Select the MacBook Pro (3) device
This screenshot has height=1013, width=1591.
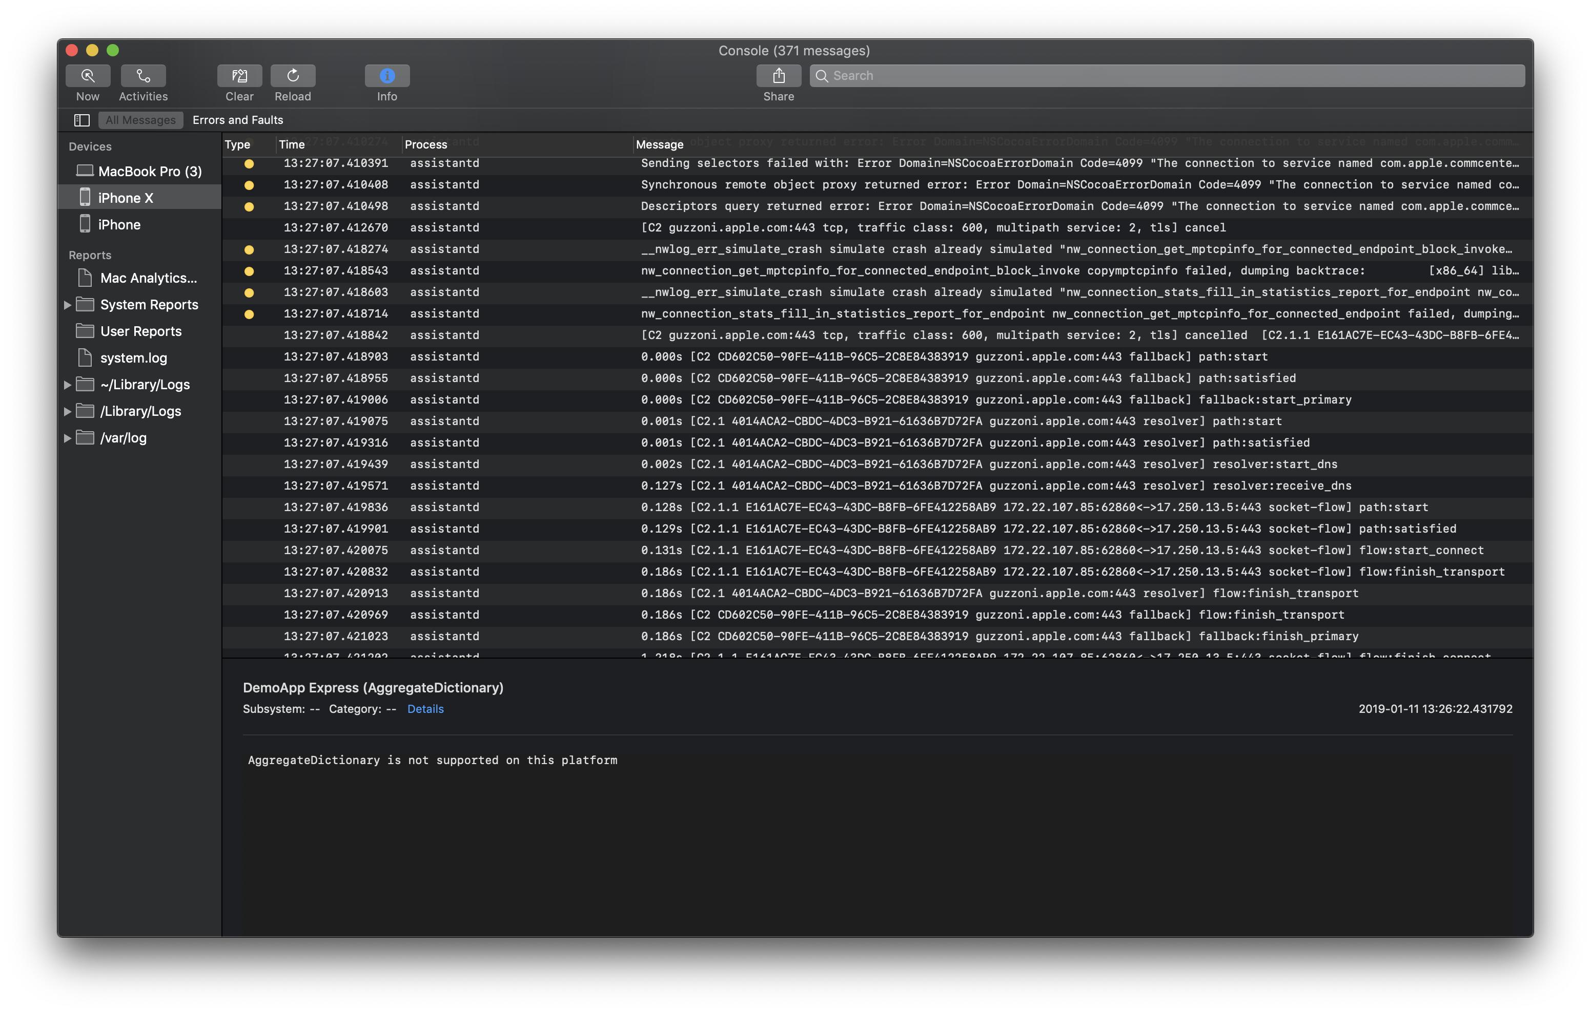(x=149, y=172)
